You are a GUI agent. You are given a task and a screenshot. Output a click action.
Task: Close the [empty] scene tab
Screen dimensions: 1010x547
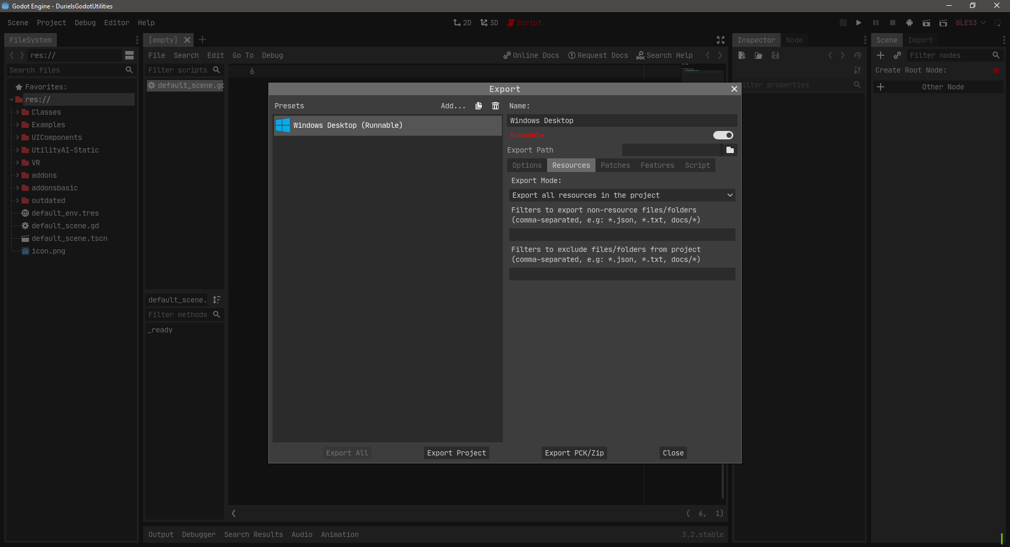187,40
